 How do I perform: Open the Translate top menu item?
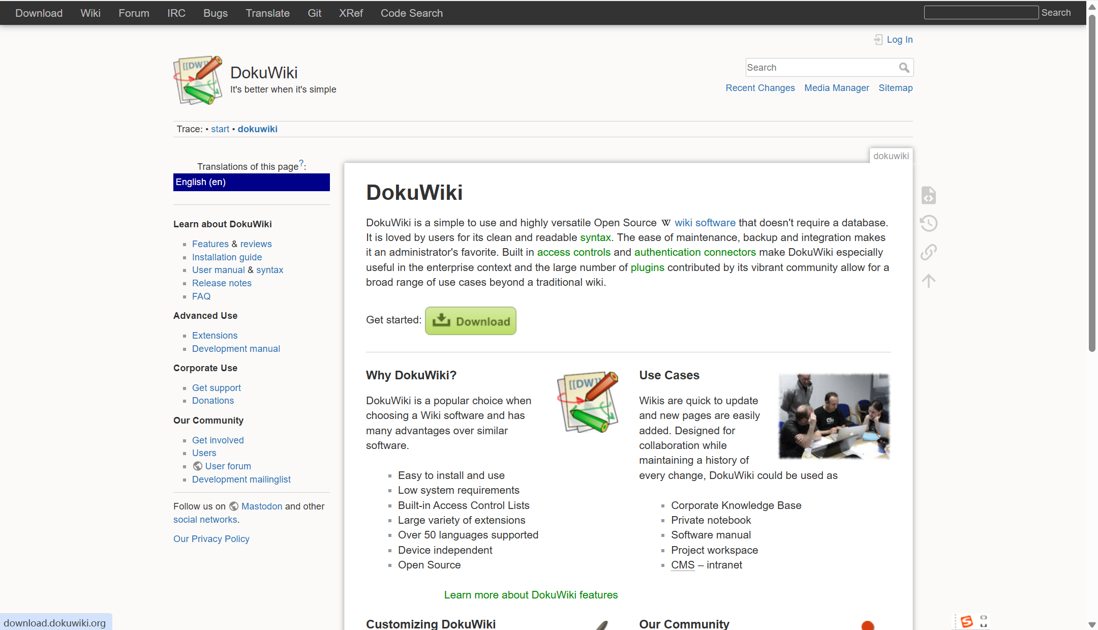click(x=267, y=13)
